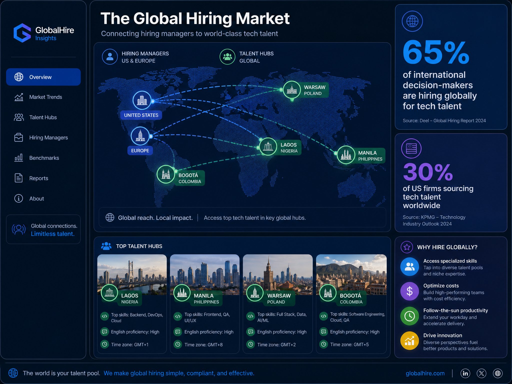Screen dimensions: 512x384
Task: Select the Manila Philippines map marker
Action: pyautogui.click(x=346, y=155)
